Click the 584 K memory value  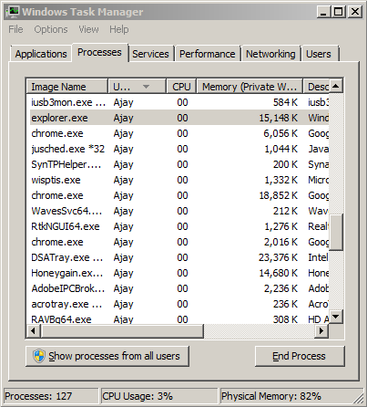point(285,102)
